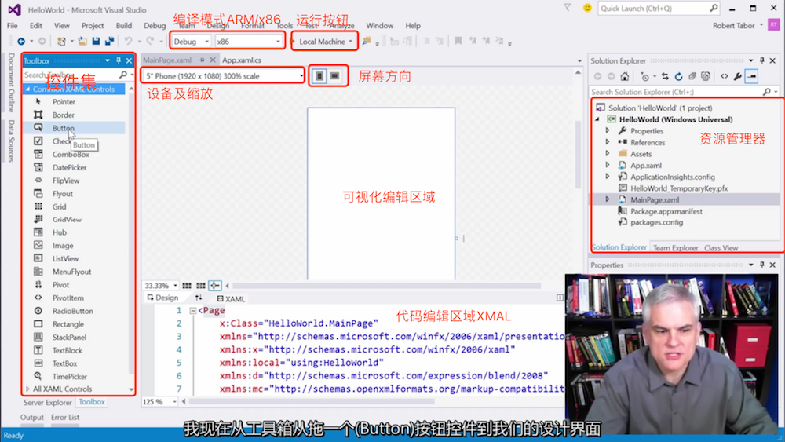Open the Document Outline side tab

tap(10, 82)
